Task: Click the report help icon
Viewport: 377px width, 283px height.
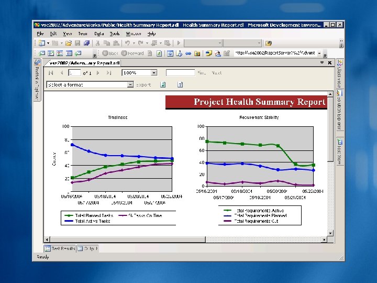Action: tap(180, 85)
